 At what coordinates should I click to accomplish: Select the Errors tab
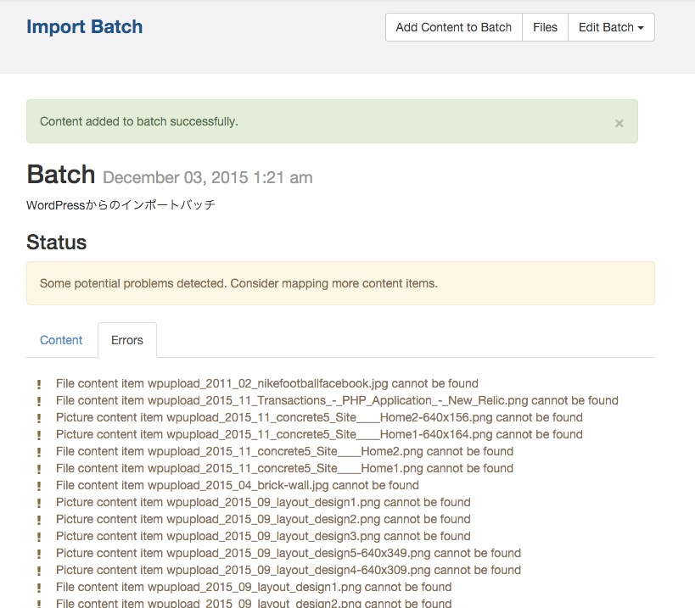127,340
